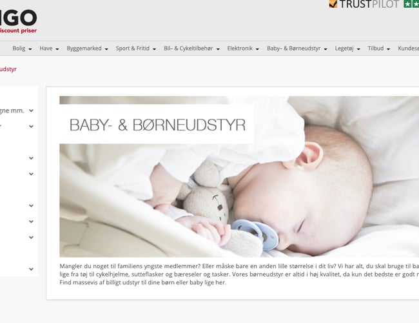419x323 pixels.
Task: Click the Baby- & Børneudstyr banner heading
Action: [157, 125]
